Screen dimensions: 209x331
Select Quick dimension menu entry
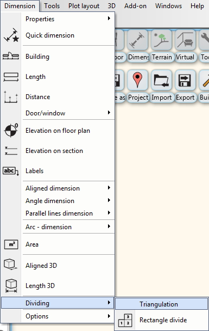[x=58, y=35]
